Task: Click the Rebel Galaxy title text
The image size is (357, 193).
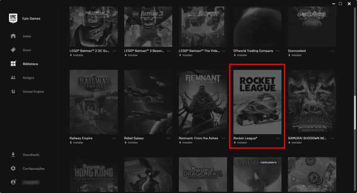Action: pyautogui.click(x=134, y=138)
